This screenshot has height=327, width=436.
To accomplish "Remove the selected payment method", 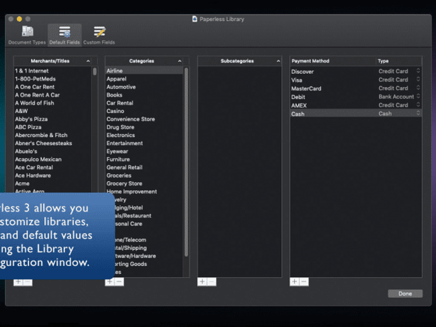I will tap(304, 282).
